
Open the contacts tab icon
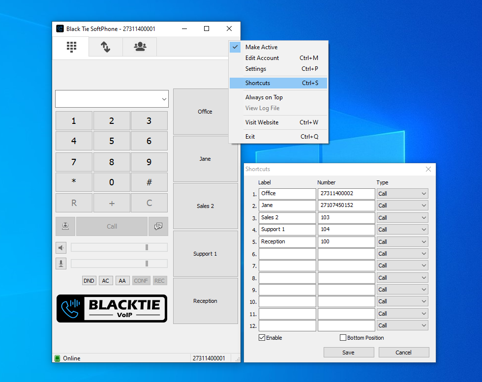tap(140, 47)
